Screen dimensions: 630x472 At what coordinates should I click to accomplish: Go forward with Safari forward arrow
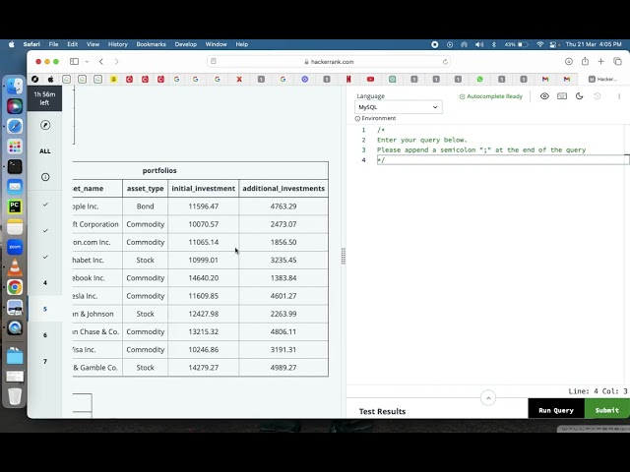pos(116,61)
